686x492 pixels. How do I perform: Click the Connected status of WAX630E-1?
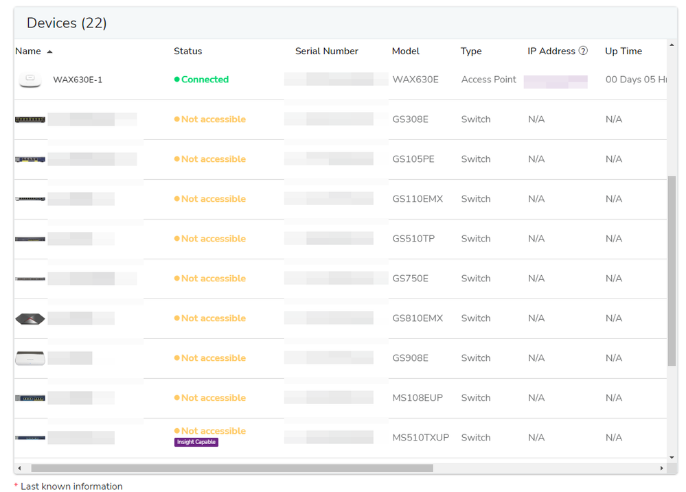pyautogui.click(x=204, y=80)
